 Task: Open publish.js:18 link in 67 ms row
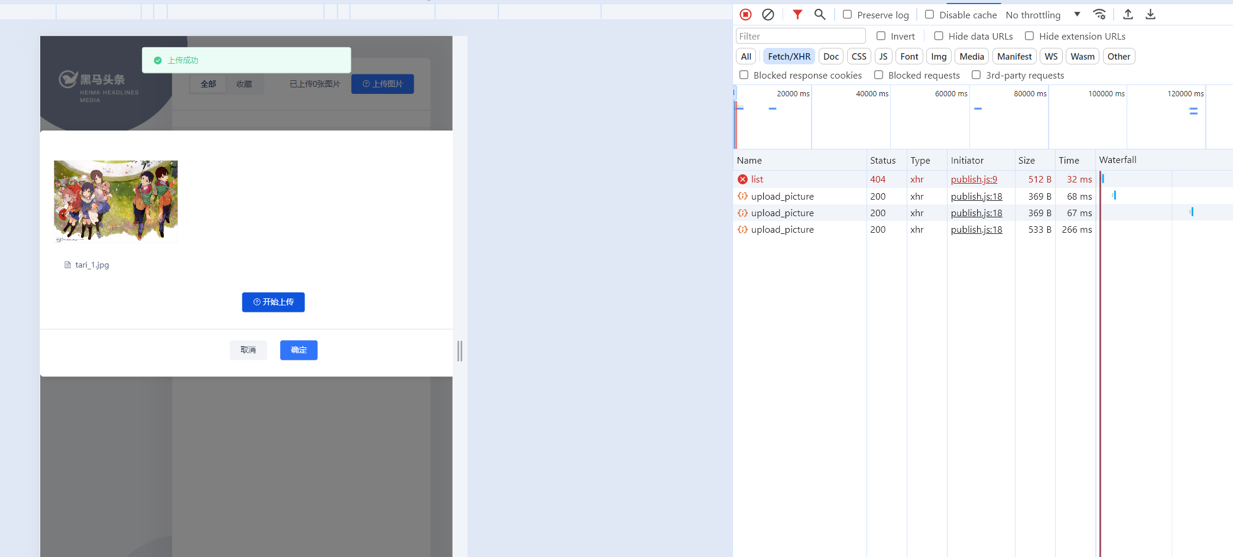976,213
